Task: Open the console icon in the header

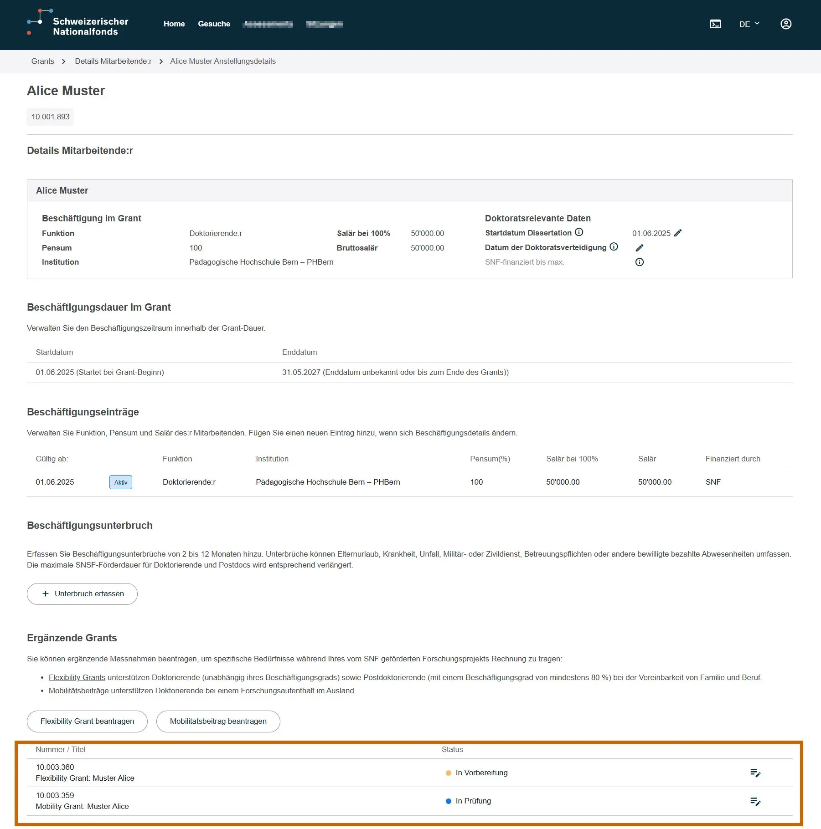Action: (715, 24)
